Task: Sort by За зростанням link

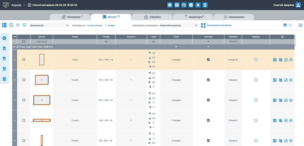Action: (x=95, y=25)
